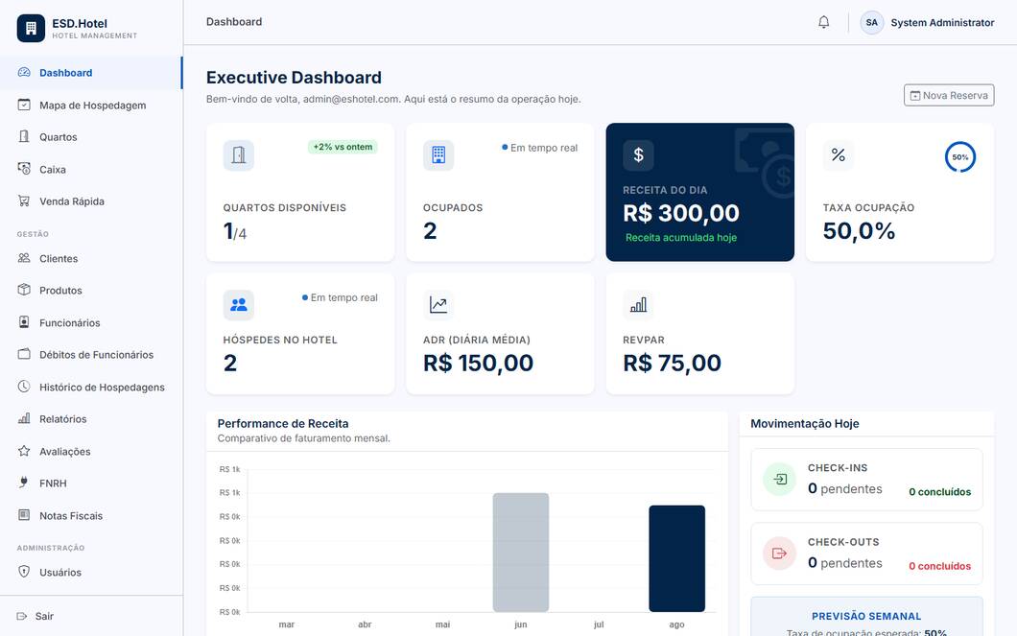
Task: Click the R$ 300,00 revenue value
Action: (681, 213)
